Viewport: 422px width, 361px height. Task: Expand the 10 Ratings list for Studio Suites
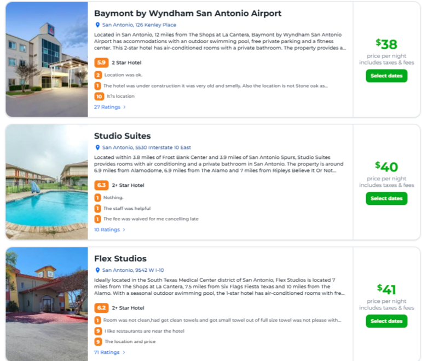(x=109, y=230)
